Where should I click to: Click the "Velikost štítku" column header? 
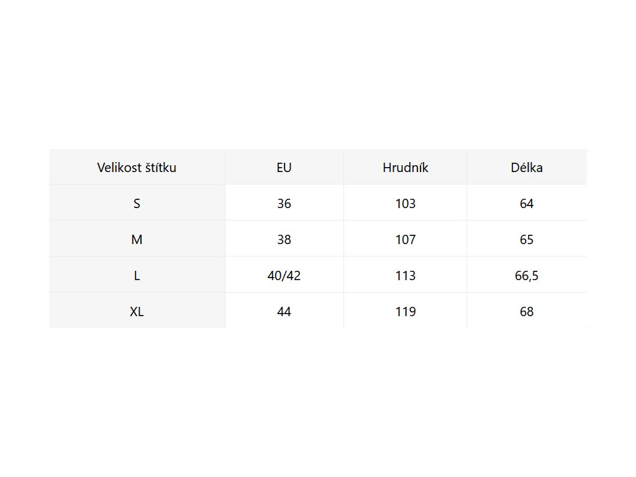(137, 168)
